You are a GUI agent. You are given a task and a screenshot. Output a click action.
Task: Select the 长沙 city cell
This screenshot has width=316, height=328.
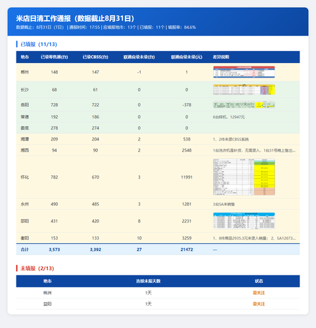(25, 90)
